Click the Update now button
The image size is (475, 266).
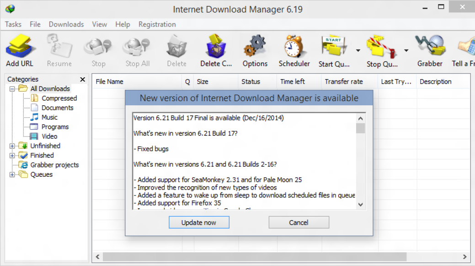pyautogui.click(x=199, y=223)
